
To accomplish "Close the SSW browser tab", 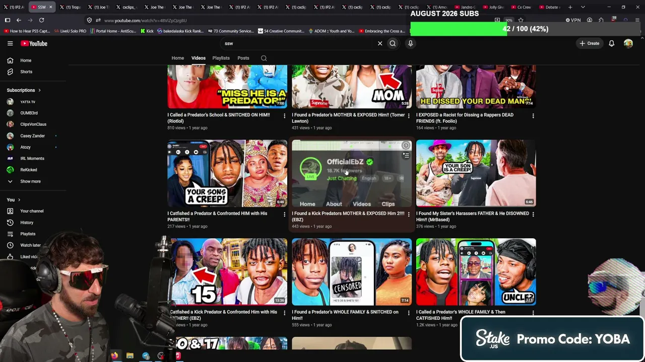I will 50,7.
